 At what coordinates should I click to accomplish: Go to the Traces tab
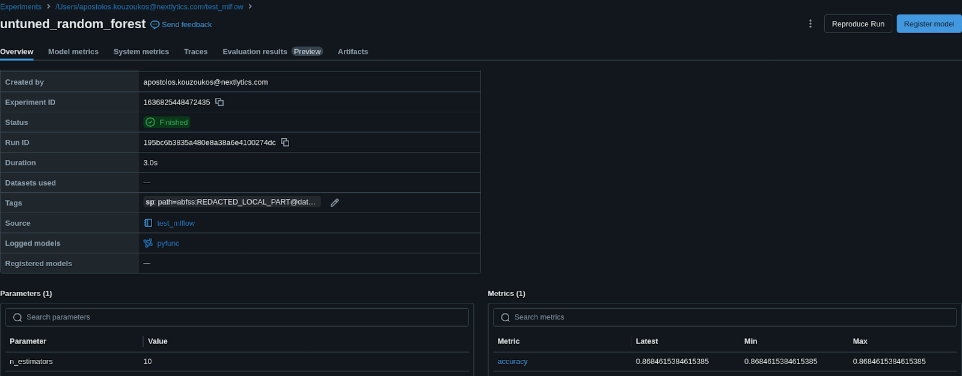point(195,52)
